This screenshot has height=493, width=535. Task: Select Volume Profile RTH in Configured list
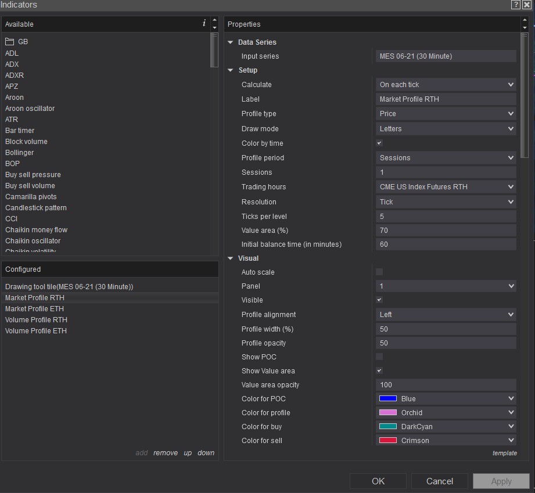point(36,320)
